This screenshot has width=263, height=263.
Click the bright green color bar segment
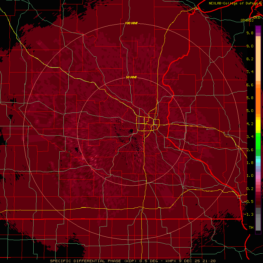tap(258, 141)
